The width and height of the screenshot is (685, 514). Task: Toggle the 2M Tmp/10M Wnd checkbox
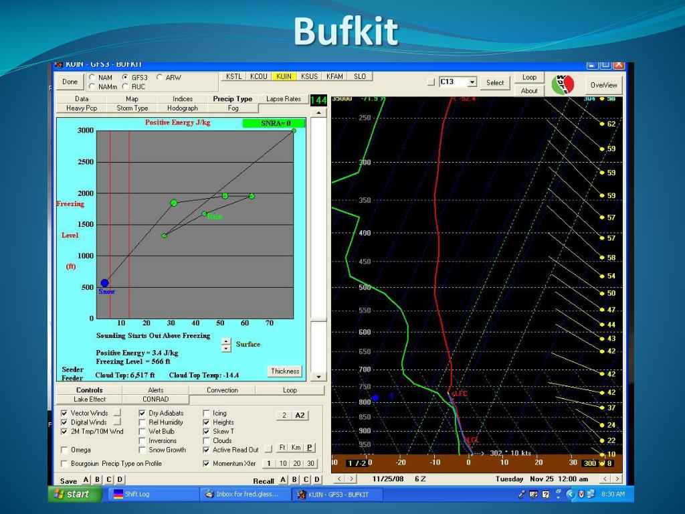64,432
